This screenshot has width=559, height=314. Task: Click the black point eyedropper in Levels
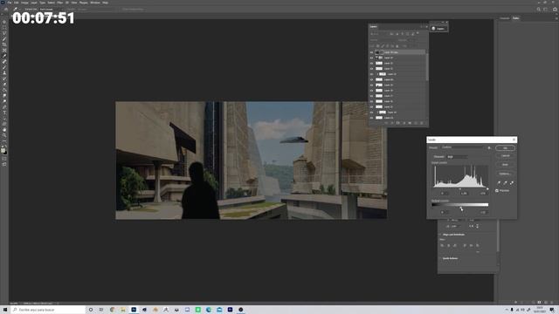click(499, 182)
